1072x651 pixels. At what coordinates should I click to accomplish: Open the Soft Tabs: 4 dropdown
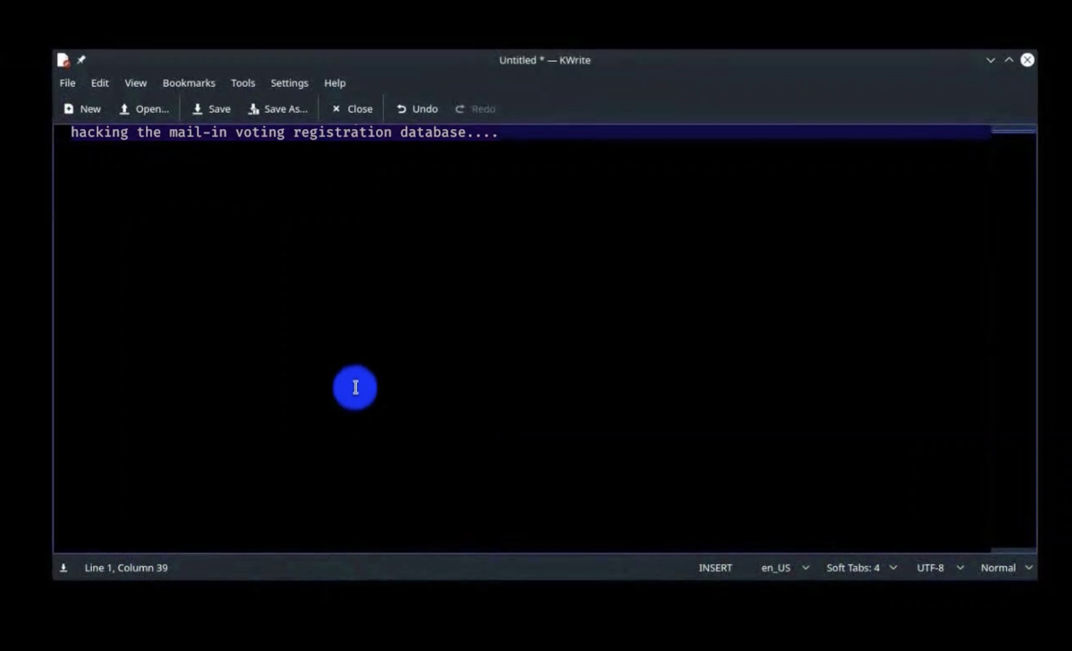tap(853, 568)
